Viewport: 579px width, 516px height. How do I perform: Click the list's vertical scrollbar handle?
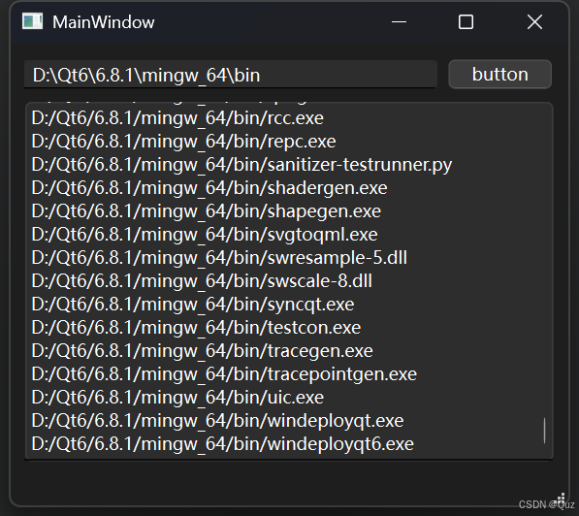(x=544, y=431)
